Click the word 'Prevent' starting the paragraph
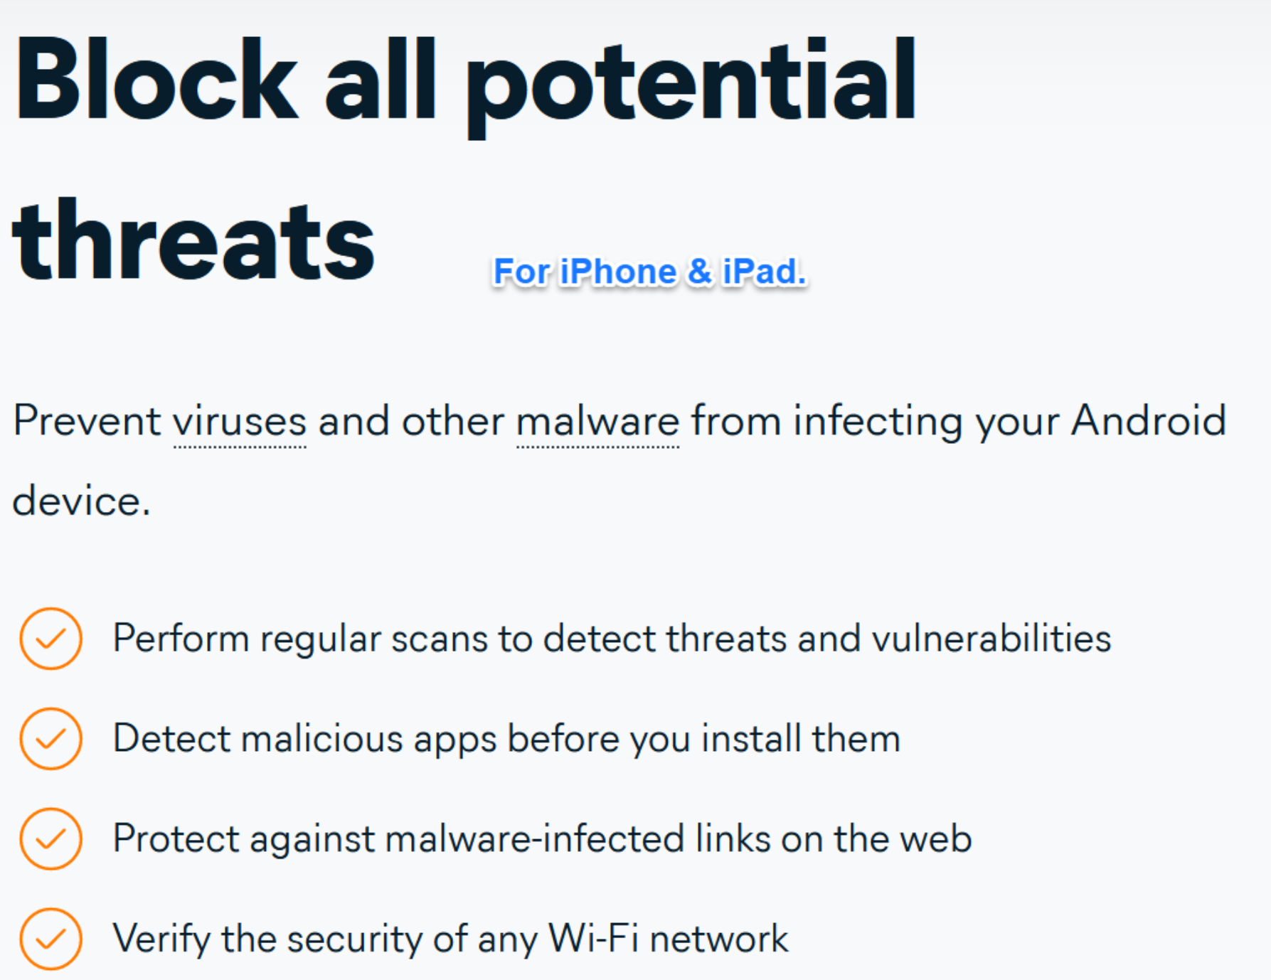The image size is (1271, 980). pos(87,420)
